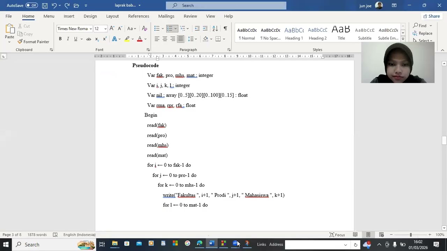Click Borders icon
The width and height of the screenshot is (447, 251).
218,39
